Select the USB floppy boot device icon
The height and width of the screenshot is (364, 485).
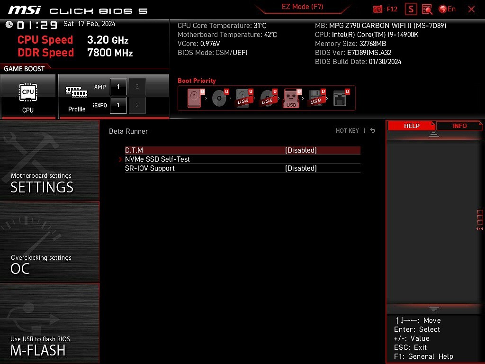tap(317, 98)
